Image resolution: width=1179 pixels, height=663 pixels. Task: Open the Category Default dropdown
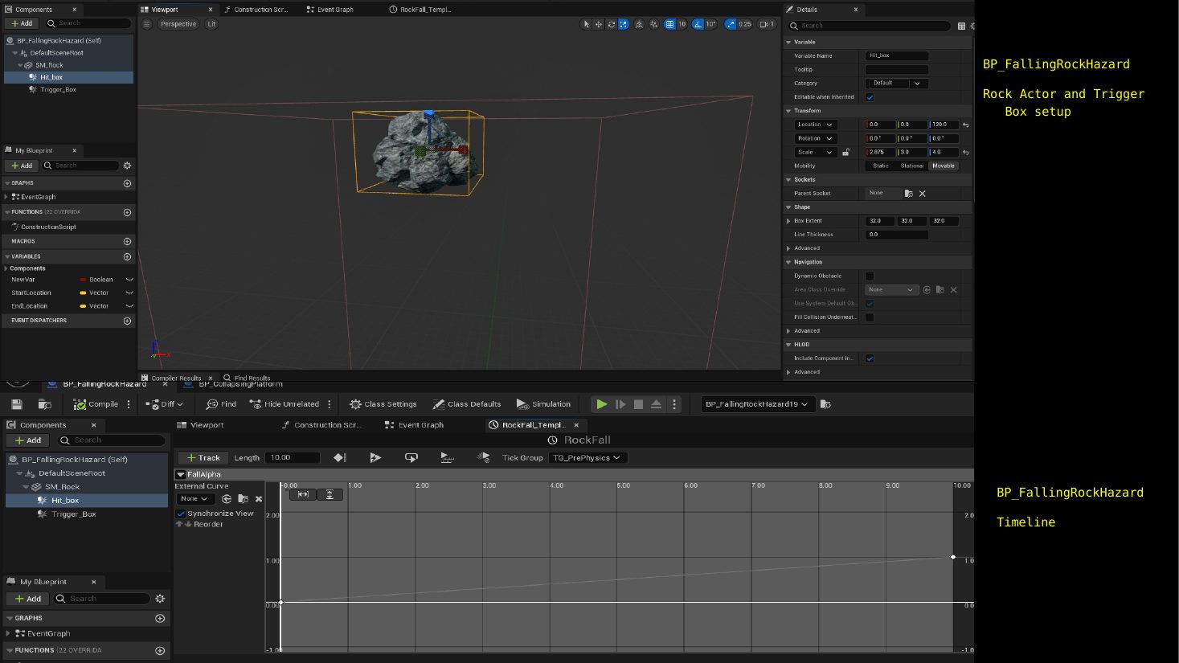(x=897, y=83)
